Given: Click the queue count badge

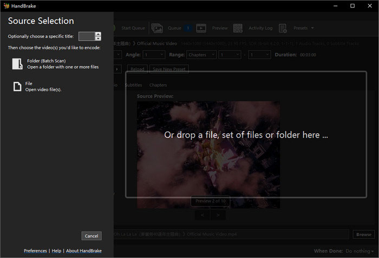Looking at the screenshot, I should (x=188, y=28).
